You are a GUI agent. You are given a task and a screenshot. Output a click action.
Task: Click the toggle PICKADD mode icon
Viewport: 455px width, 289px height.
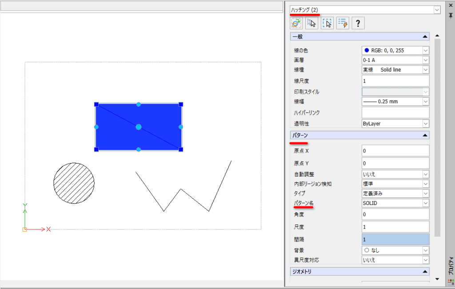click(296, 23)
